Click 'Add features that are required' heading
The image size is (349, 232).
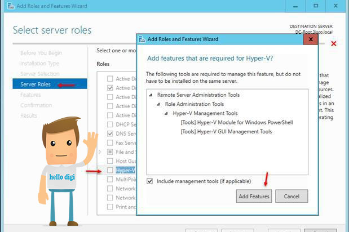click(x=210, y=59)
